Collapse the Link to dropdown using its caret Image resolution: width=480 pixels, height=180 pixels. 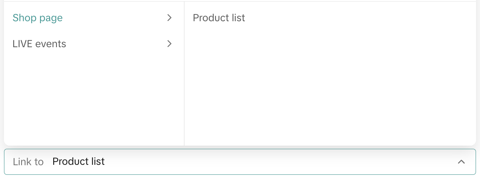coord(461,162)
